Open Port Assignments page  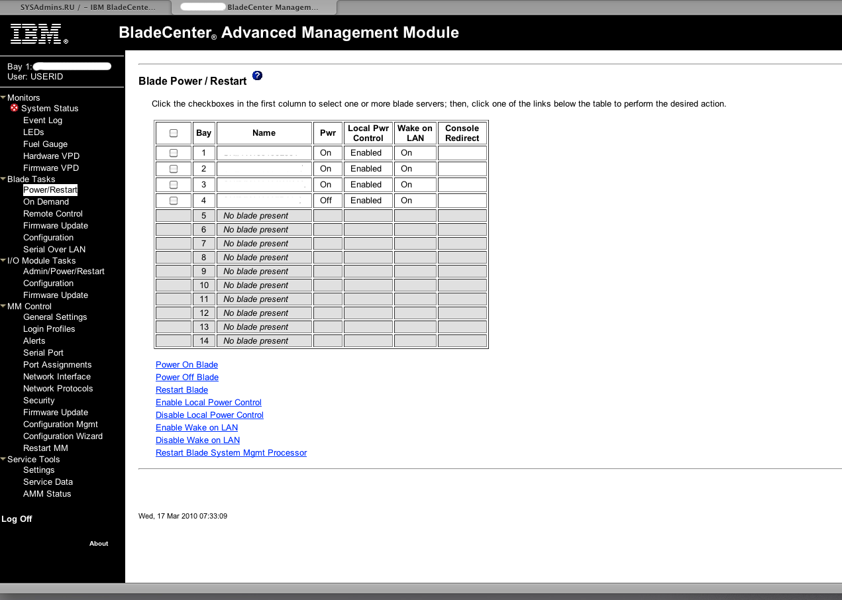[x=58, y=365]
